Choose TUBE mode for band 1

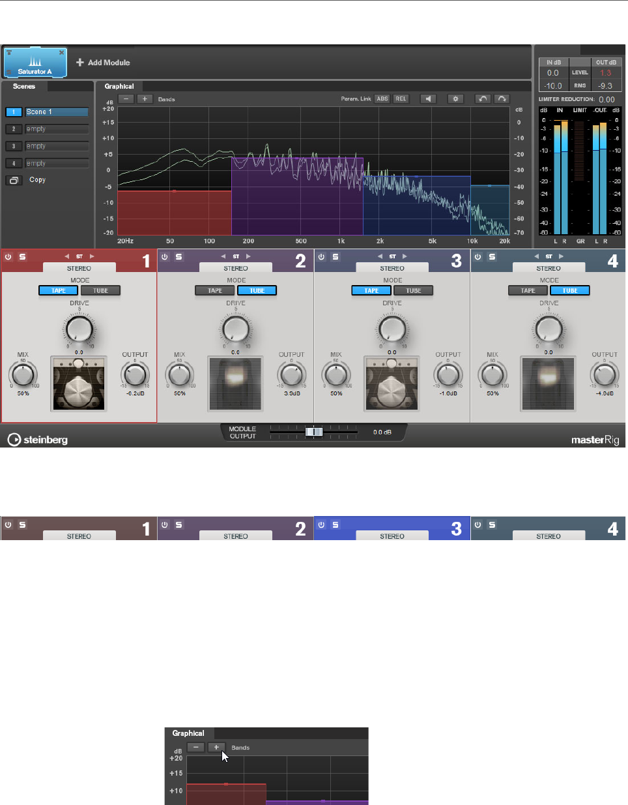click(100, 290)
